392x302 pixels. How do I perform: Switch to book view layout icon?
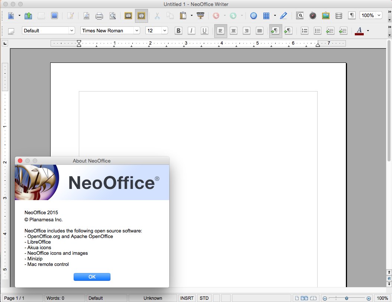tap(313, 298)
